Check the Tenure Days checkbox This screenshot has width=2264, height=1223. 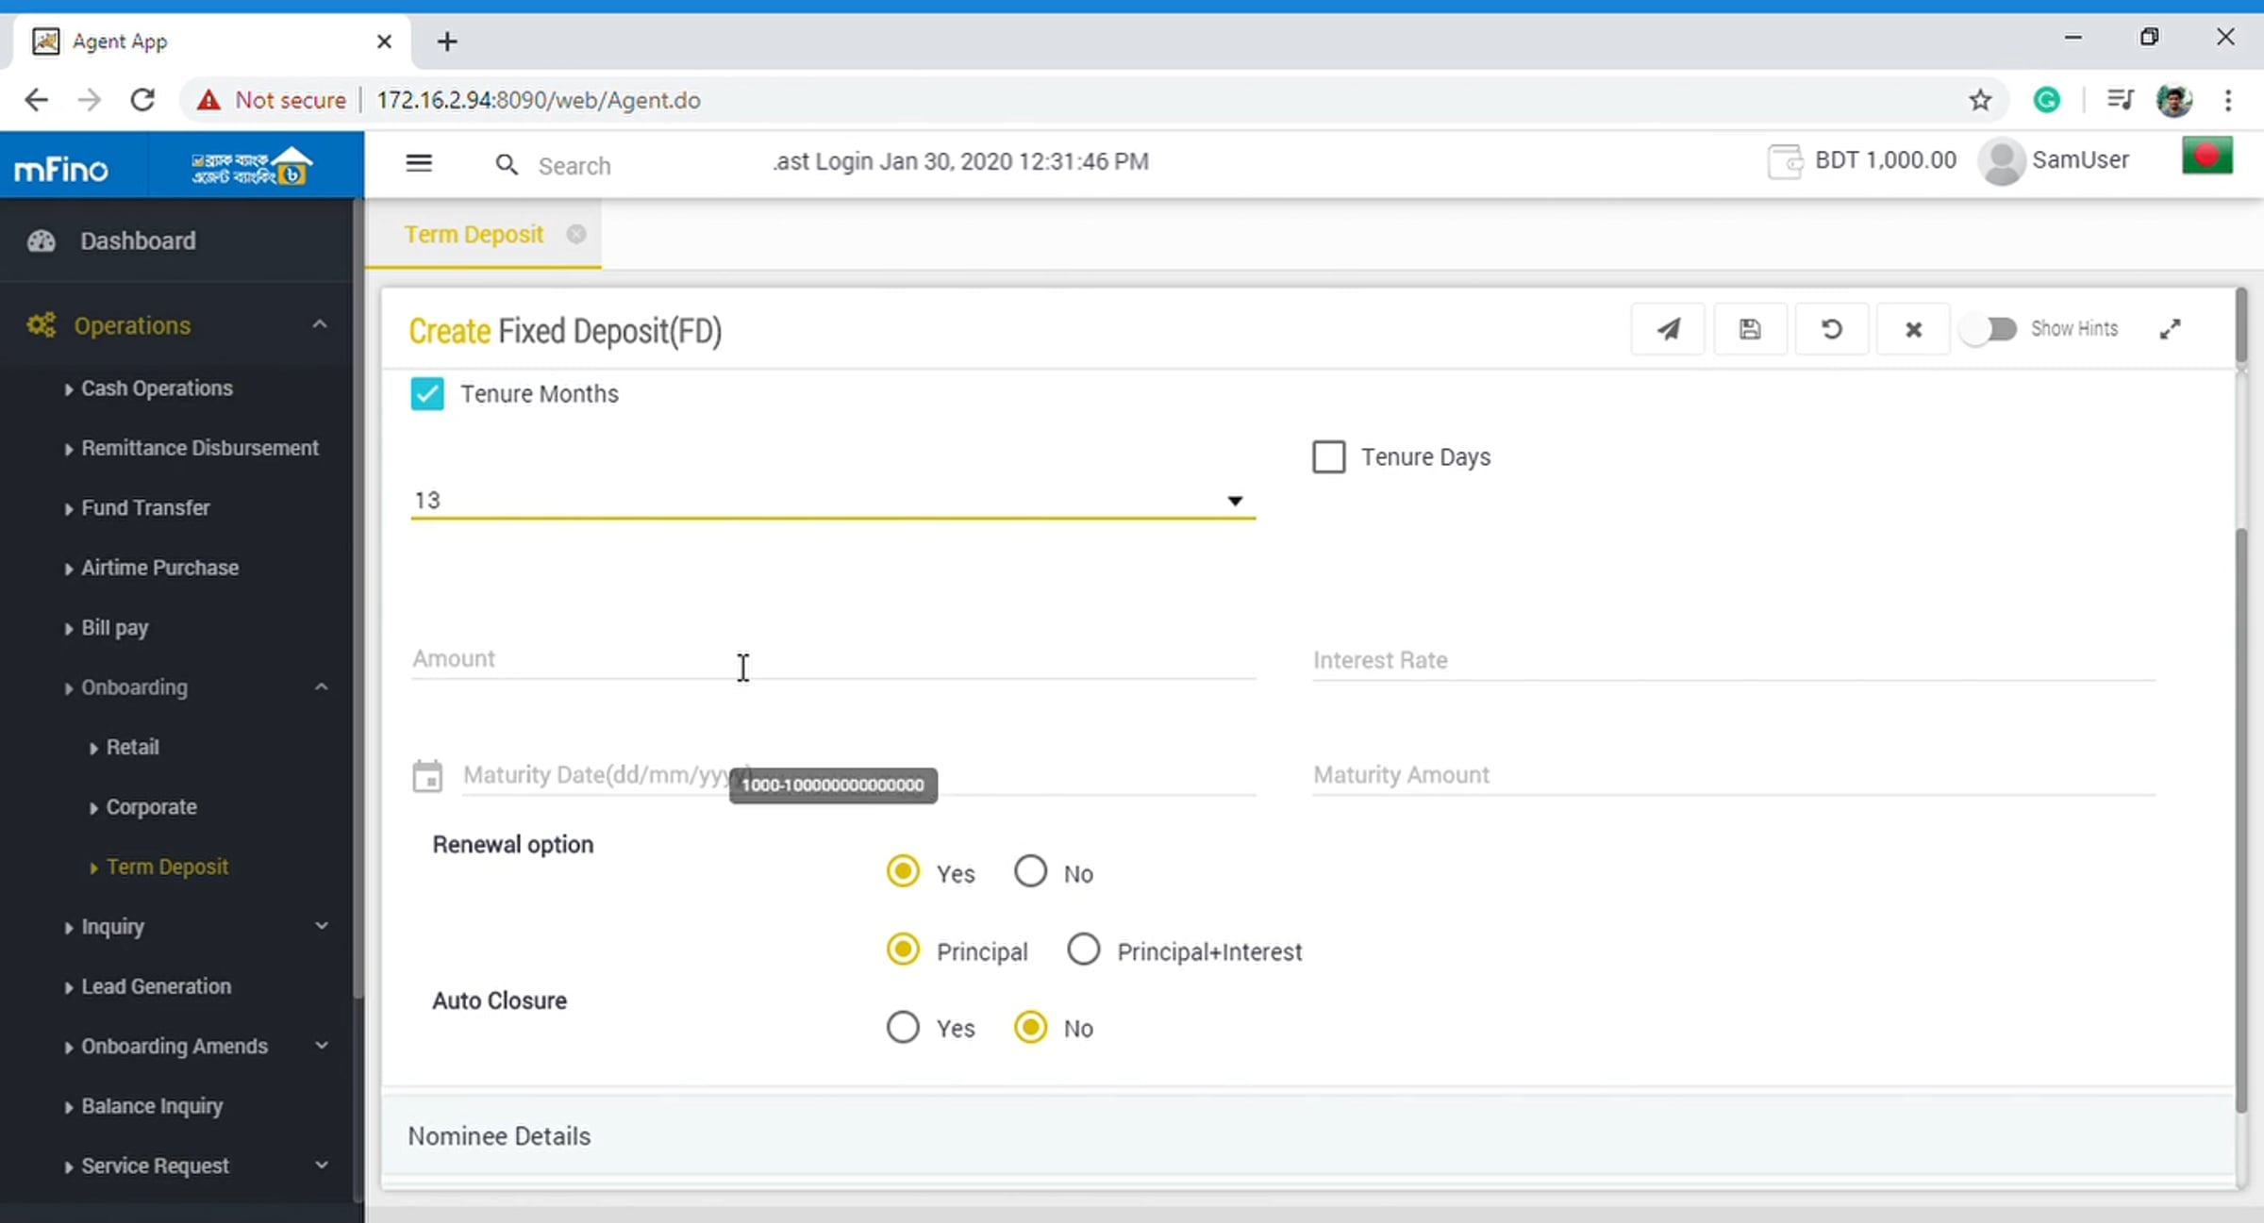pyautogui.click(x=1328, y=457)
